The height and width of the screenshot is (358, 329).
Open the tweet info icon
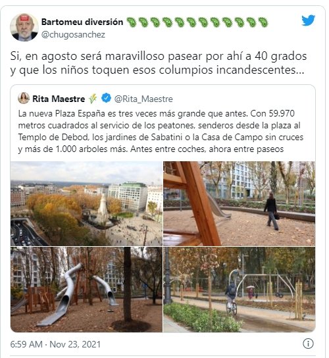308,344
